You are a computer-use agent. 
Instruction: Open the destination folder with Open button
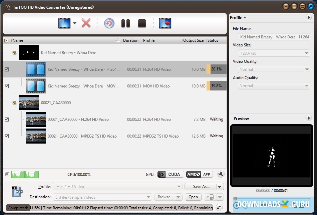pyautogui.click(x=193, y=197)
